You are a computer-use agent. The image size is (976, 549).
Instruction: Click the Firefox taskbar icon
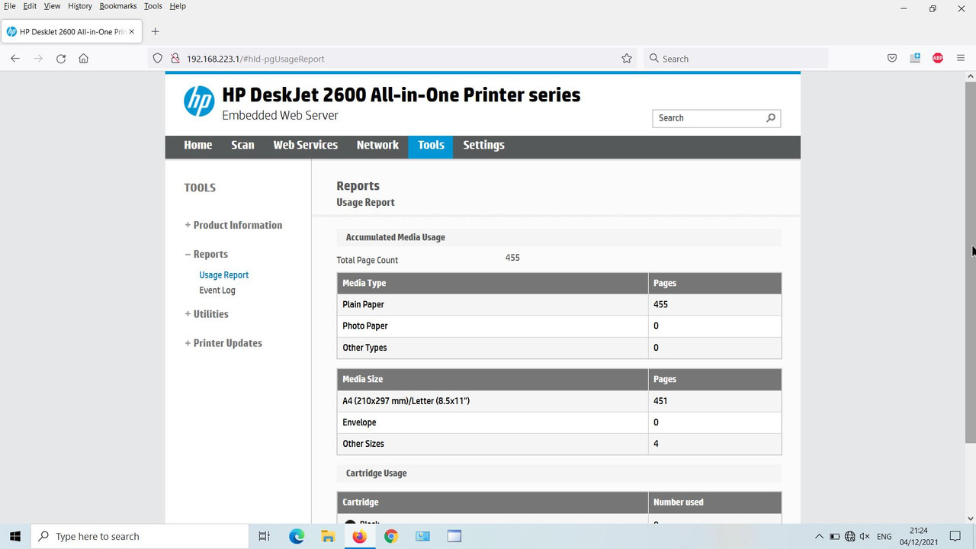click(359, 536)
